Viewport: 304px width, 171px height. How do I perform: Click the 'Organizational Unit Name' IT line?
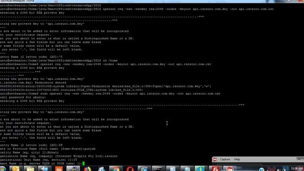(38, 160)
